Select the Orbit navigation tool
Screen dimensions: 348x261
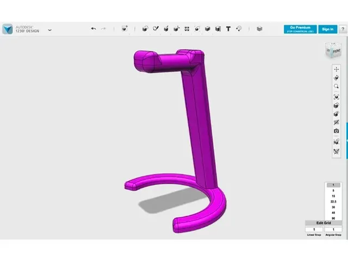(336, 78)
